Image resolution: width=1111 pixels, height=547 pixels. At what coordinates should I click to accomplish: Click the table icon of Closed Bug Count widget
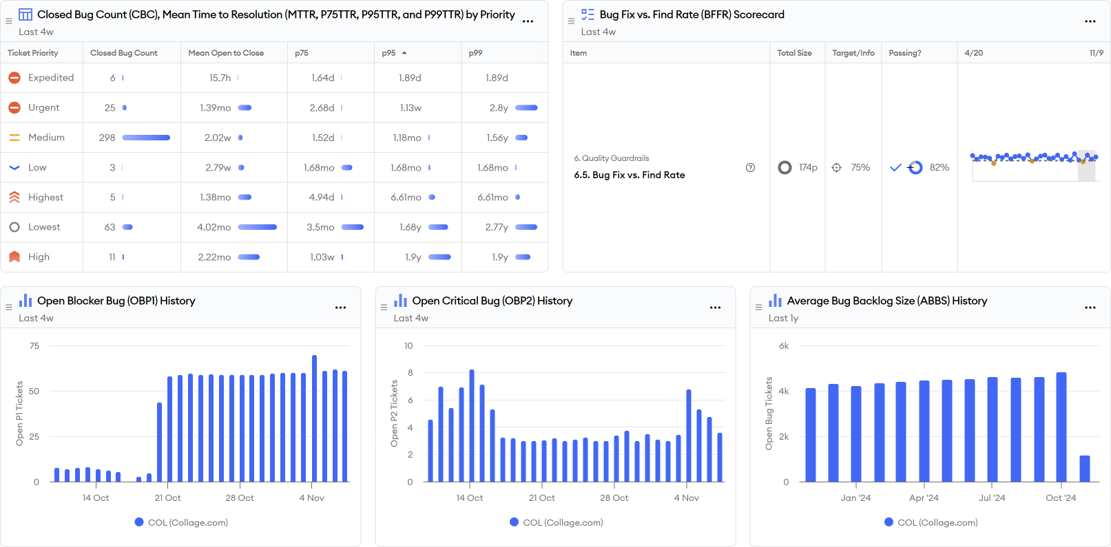click(x=25, y=14)
